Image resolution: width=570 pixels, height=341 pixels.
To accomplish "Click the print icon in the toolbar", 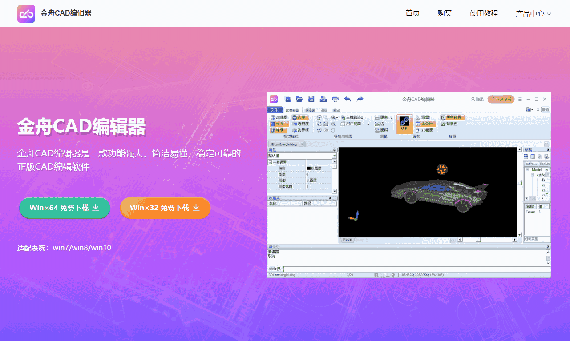I will tap(335, 100).
